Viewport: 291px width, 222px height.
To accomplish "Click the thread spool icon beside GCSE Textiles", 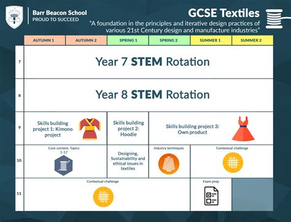I will pyautogui.click(x=274, y=18).
